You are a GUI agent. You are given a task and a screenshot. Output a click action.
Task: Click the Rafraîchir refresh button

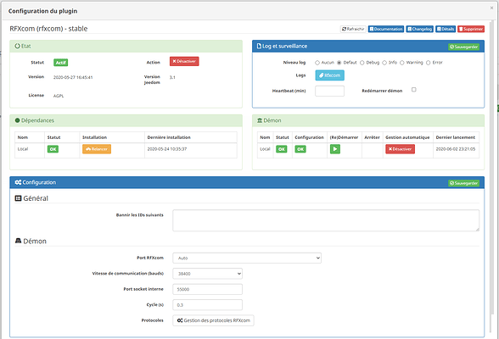tap(353, 29)
